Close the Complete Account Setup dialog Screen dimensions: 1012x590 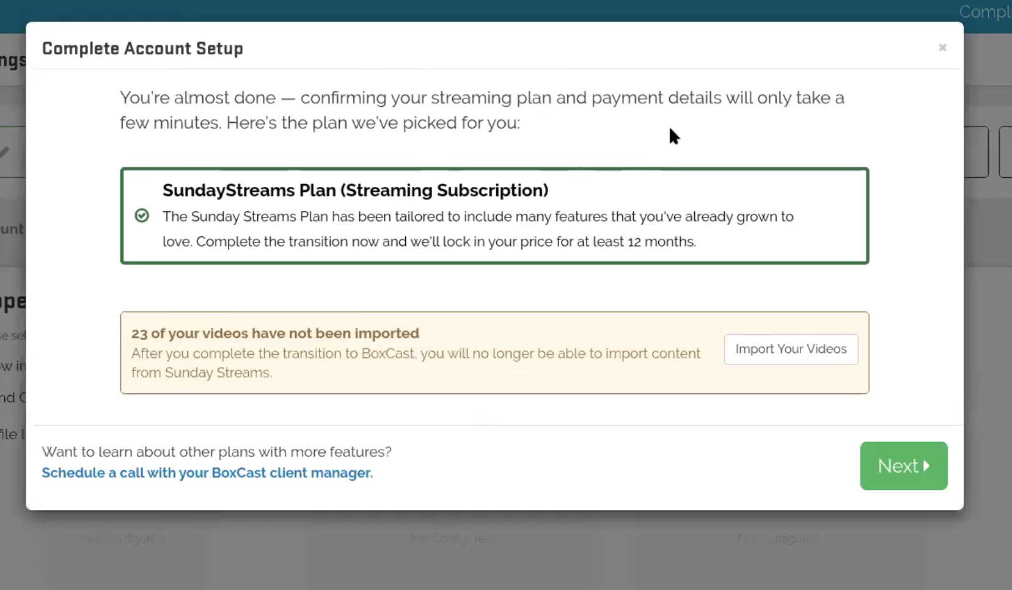[x=942, y=48]
